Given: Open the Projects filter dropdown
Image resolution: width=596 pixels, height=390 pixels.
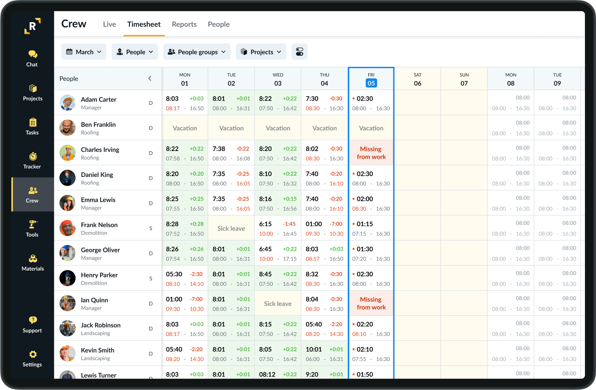Looking at the screenshot, I should [260, 52].
